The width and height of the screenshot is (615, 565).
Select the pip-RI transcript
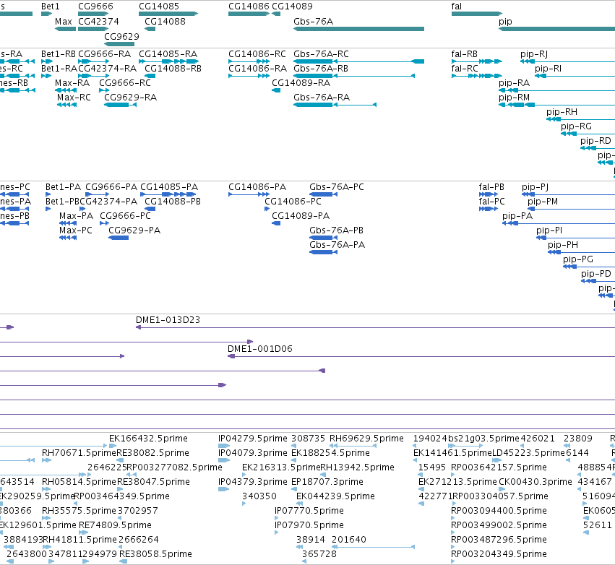tap(575, 76)
